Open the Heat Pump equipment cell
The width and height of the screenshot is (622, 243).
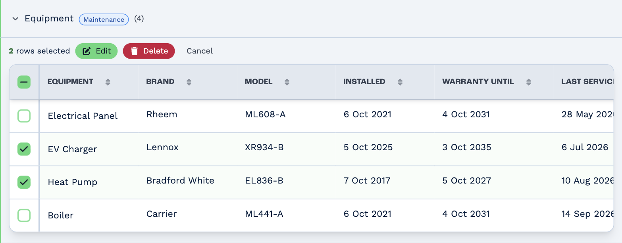tap(73, 182)
